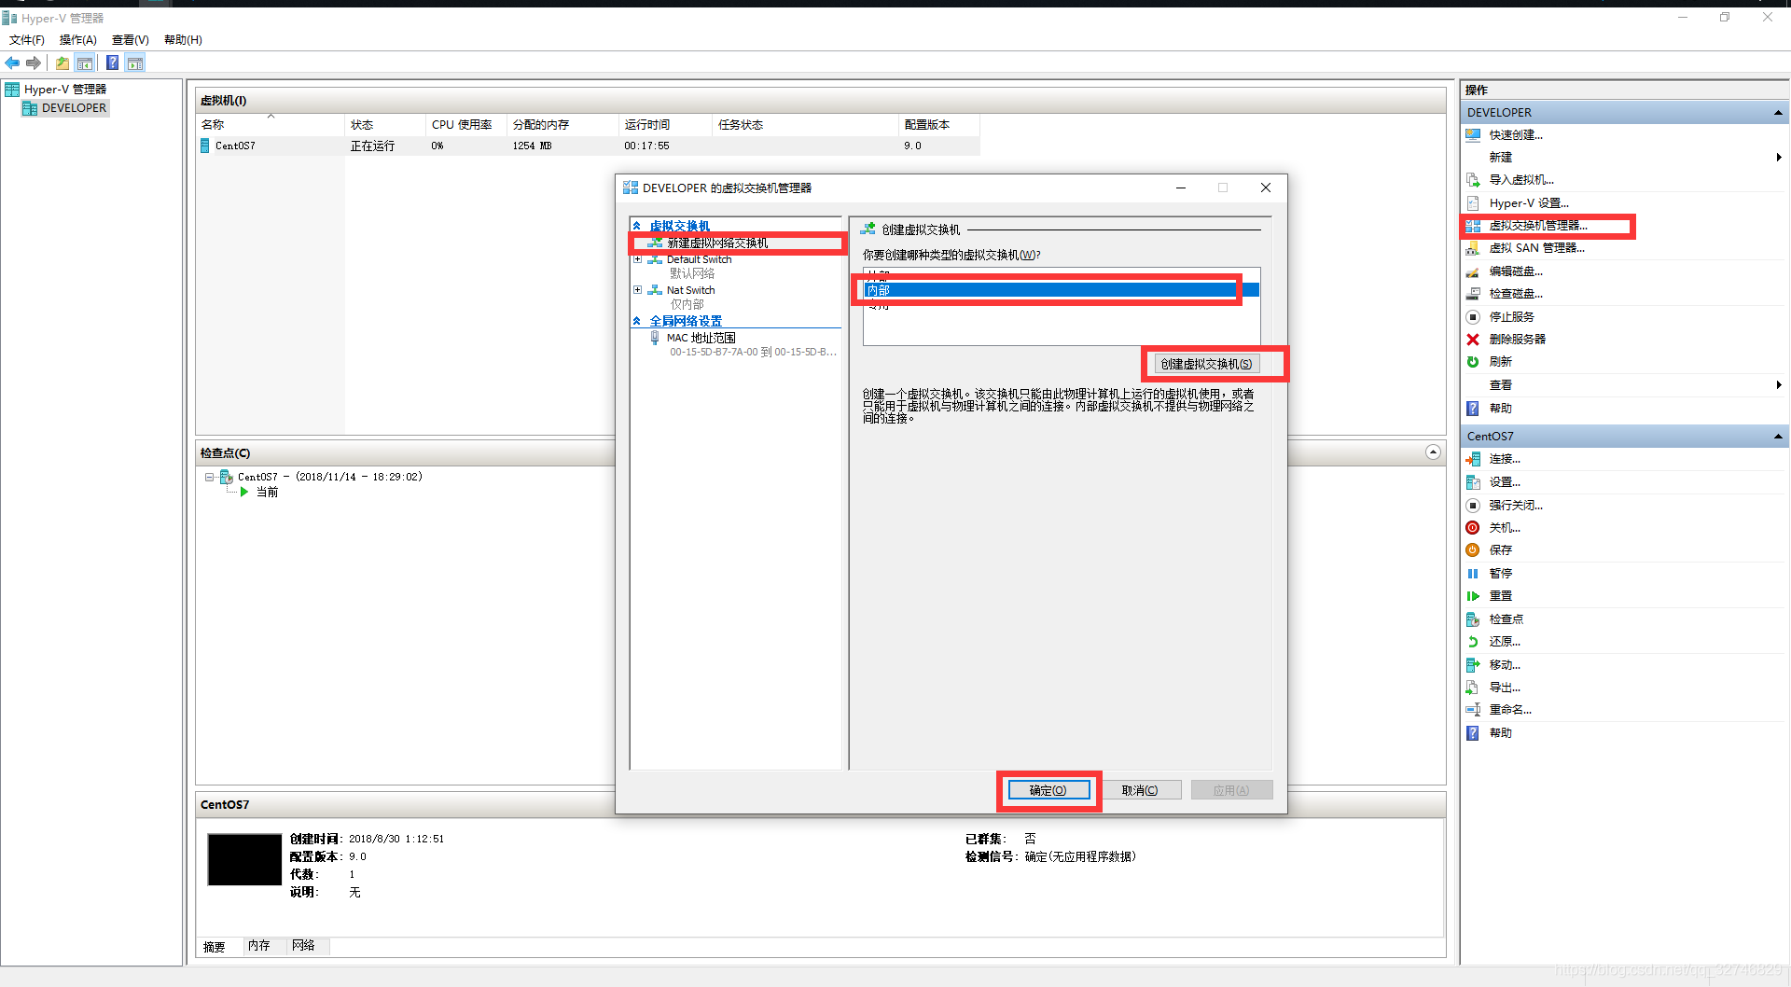Click the green Refresh action
Screen dimensions: 1791x987
[1500, 362]
